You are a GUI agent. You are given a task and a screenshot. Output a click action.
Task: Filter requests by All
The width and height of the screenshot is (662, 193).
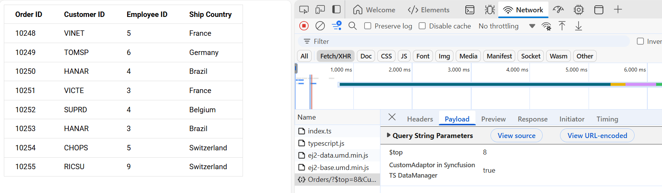click(304, 56)
